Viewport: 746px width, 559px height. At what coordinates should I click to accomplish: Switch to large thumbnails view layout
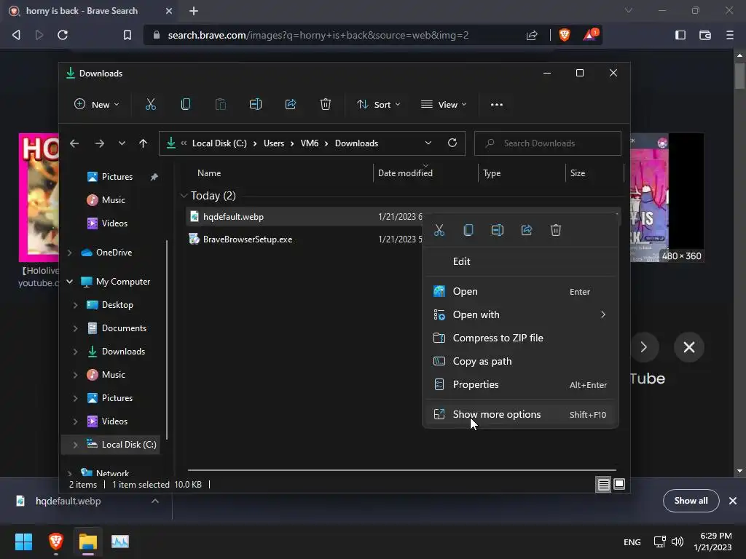click(x=619, y=484)
